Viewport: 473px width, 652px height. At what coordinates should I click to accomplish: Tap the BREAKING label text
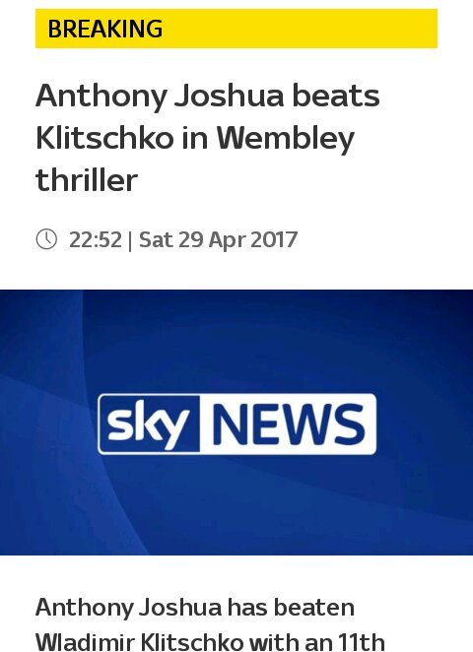click(105, 29)
